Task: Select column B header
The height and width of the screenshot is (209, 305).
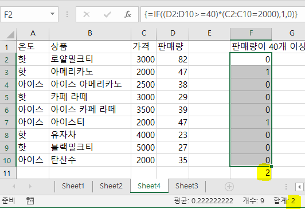Action: click(x=90, y=33)
